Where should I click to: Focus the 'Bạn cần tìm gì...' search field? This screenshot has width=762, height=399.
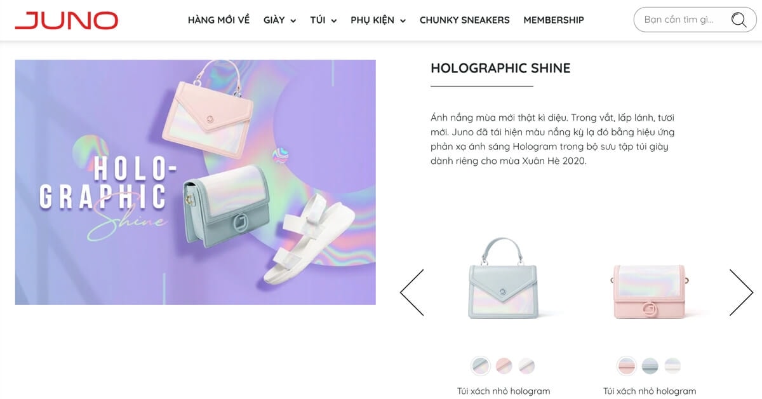[679, 20]
